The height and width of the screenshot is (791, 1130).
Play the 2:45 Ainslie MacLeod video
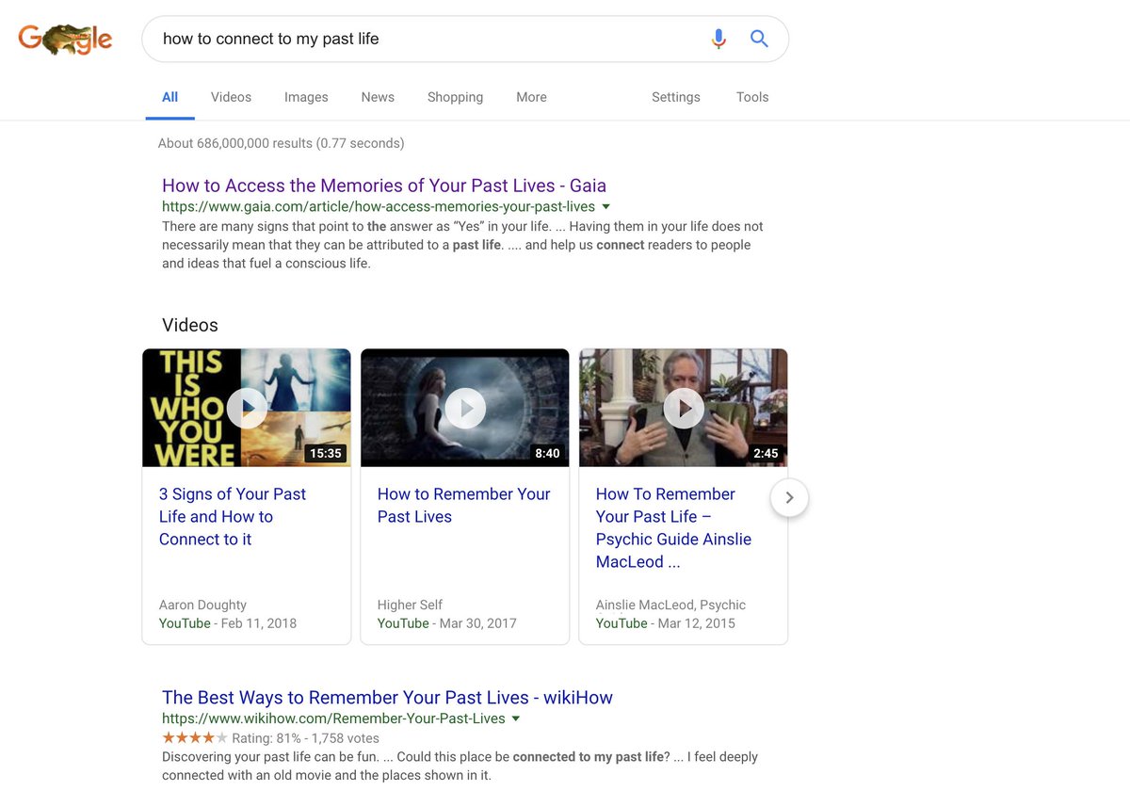tap(684, 408)
